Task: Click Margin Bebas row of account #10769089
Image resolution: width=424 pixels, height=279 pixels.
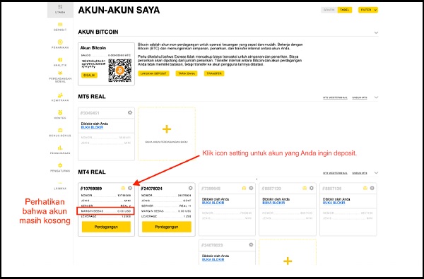Action: click(105, 211)
